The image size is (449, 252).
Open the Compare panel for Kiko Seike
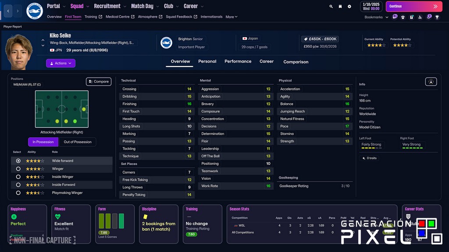[98, 81]
